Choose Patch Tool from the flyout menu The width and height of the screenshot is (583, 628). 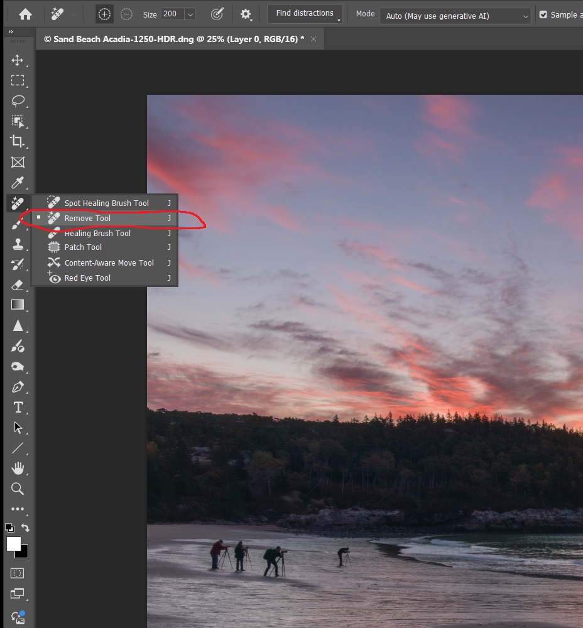(x=83, y=247)
